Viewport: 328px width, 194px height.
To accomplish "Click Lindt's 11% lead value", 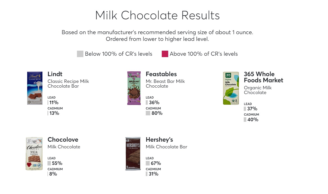I will (54, 102).
